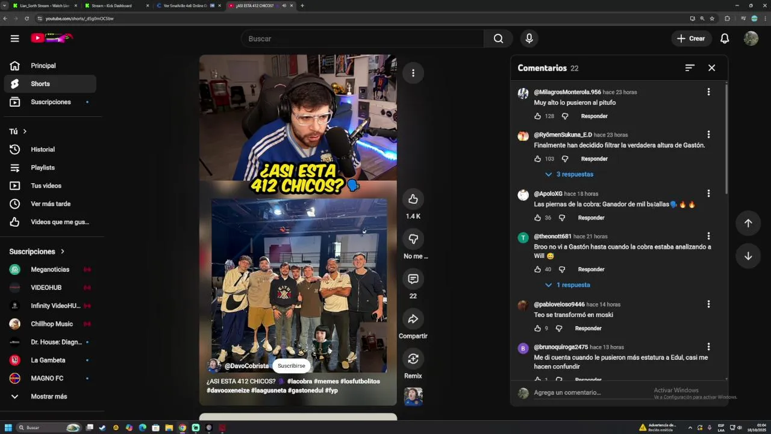
Task: Open Chrome from the taskbar
Action: click(183, 427)
